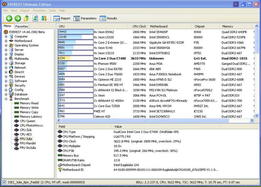Select the Multimedia tree icon
The height and width of the screenshot is (187, 261).
[11, 59]
